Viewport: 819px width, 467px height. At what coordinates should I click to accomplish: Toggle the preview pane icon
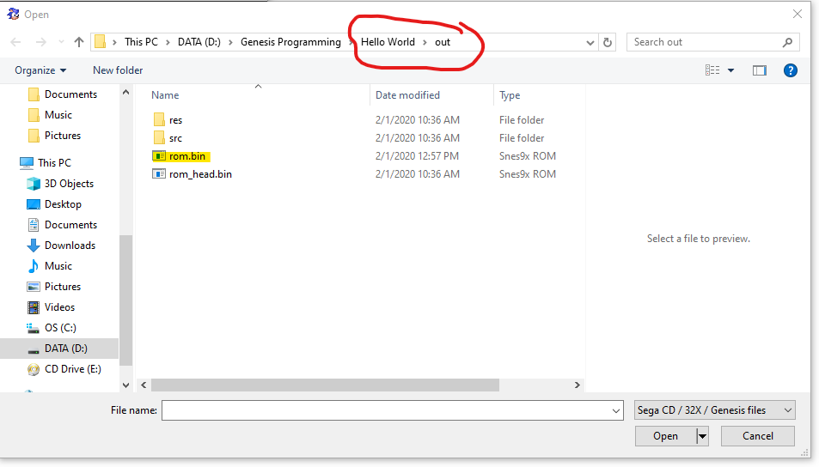(x=759, y=70)
